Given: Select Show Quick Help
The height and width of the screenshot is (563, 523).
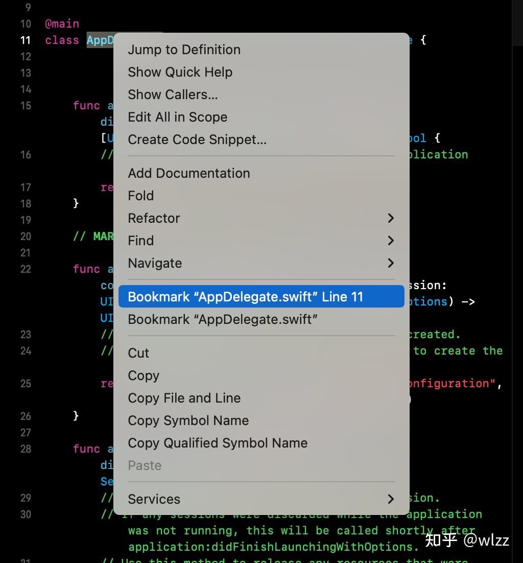Looking at the screenshot, I should 180,72.
